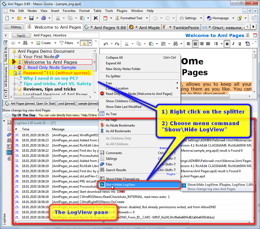Open the Create dropdown arrow

click(55, 43)
